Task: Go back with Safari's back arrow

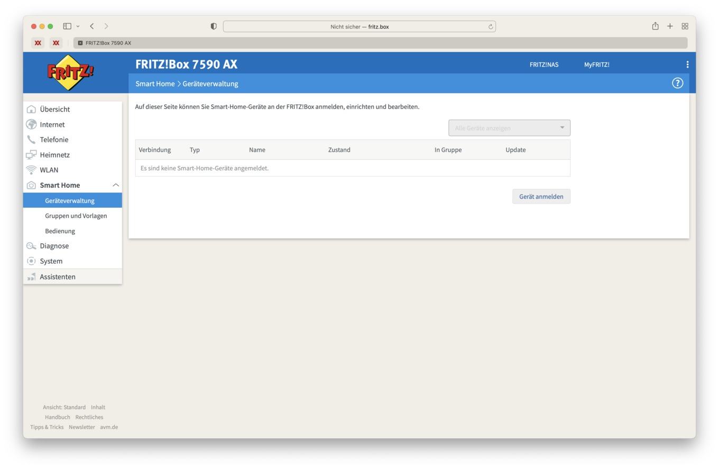Action: tap(92, 26)
